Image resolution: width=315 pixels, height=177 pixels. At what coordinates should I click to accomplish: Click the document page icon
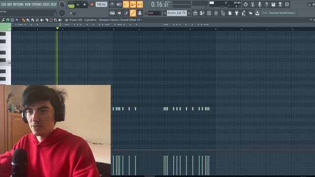230,13
